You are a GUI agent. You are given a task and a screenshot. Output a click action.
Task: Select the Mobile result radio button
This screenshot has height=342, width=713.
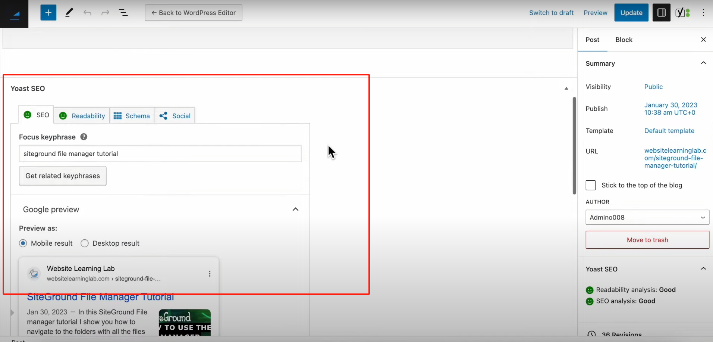pos(23,243)
